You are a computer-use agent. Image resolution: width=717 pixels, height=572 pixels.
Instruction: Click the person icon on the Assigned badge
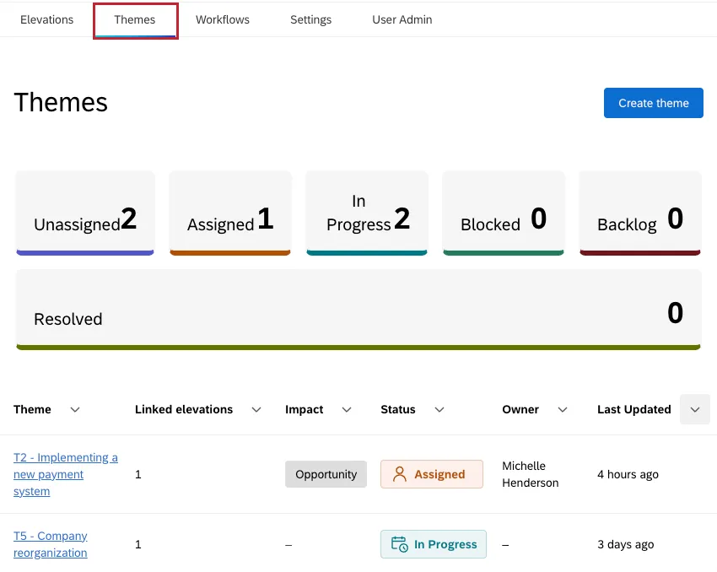click(399, 474)
